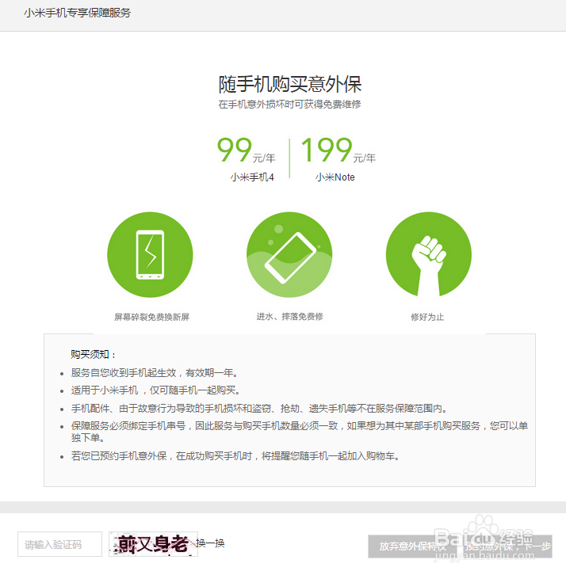Viewport: 566px width, 575px height.
Task: Click the 199 元/年 price
Action: 338,150
